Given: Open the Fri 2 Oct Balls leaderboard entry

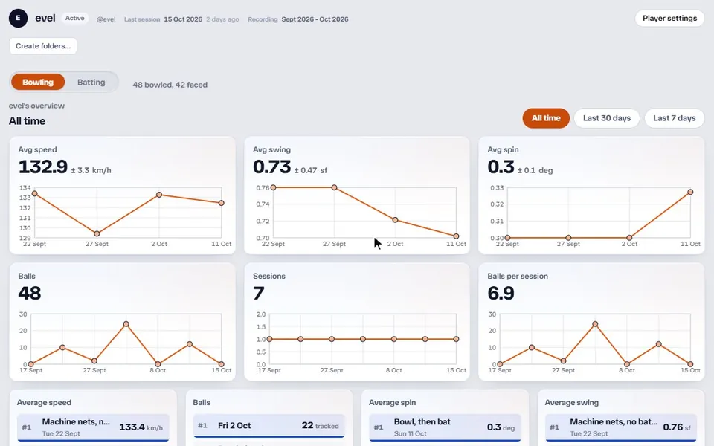Looking at the screenshot, I should 269,426.
